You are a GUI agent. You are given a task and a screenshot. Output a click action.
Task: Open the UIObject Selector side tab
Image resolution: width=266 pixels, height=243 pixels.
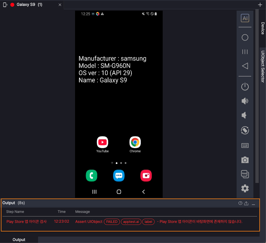point(263,66)
